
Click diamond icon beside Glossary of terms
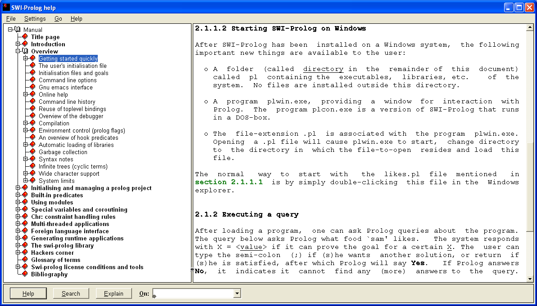click(x=25, y=259)
